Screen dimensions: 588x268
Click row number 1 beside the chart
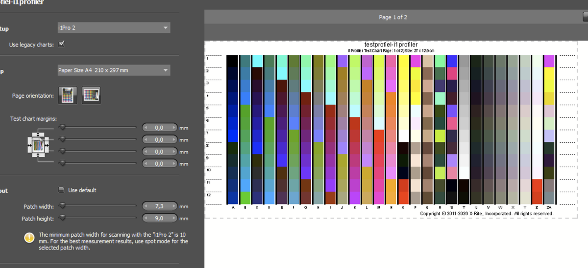click(x=208, y=58)
